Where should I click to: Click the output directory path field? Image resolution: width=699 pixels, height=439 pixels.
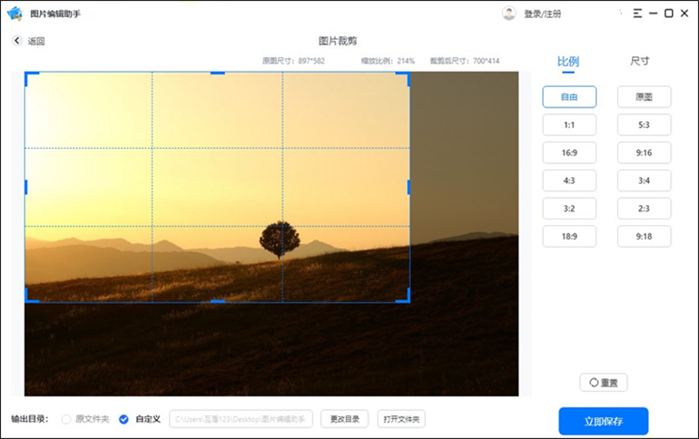(x=241, y=419)
